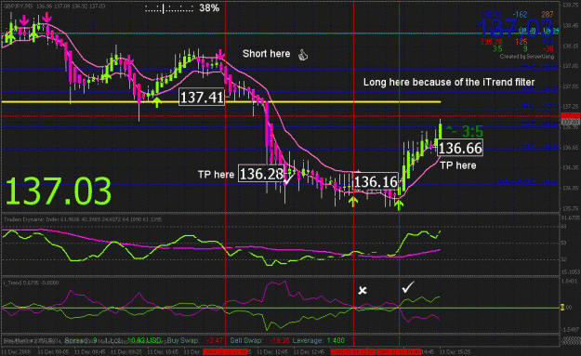Screen dimensions: 581x356
Task: Select the 'Short here' text object
Action: 267,54
